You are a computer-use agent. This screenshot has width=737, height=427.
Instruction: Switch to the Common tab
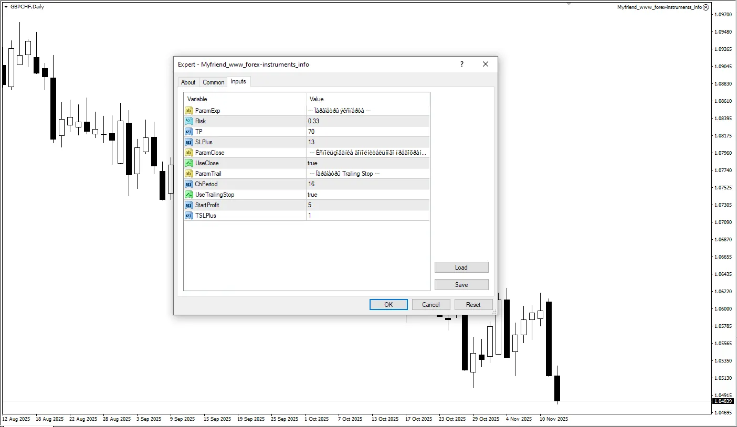pyautogui.click(x=214, y=82)
